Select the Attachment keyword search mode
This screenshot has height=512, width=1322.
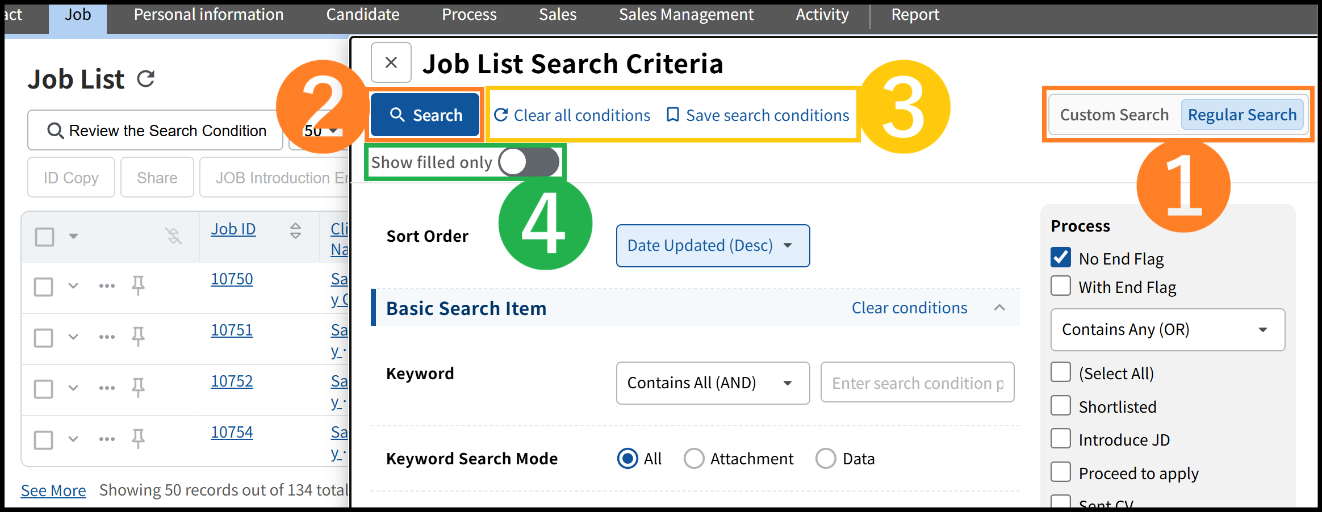click(x=694, y=458)
